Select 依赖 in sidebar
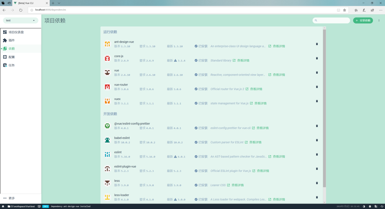This screenshot has width=385, height=209. [x=21, y=48]
